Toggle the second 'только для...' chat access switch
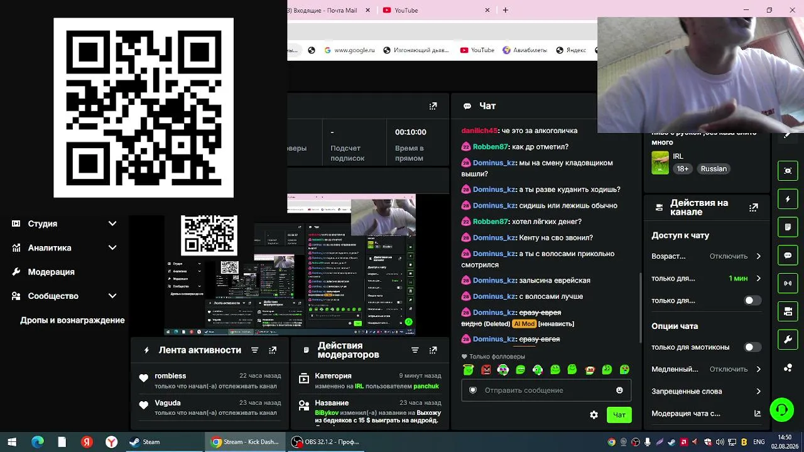The height and width of the screenshot is (452, 804). click(752, 301)
